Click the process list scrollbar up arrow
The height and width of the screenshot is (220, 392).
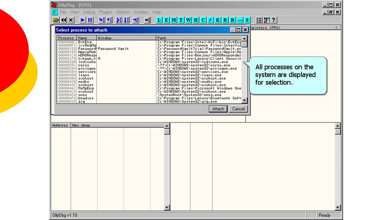point(244,39)
